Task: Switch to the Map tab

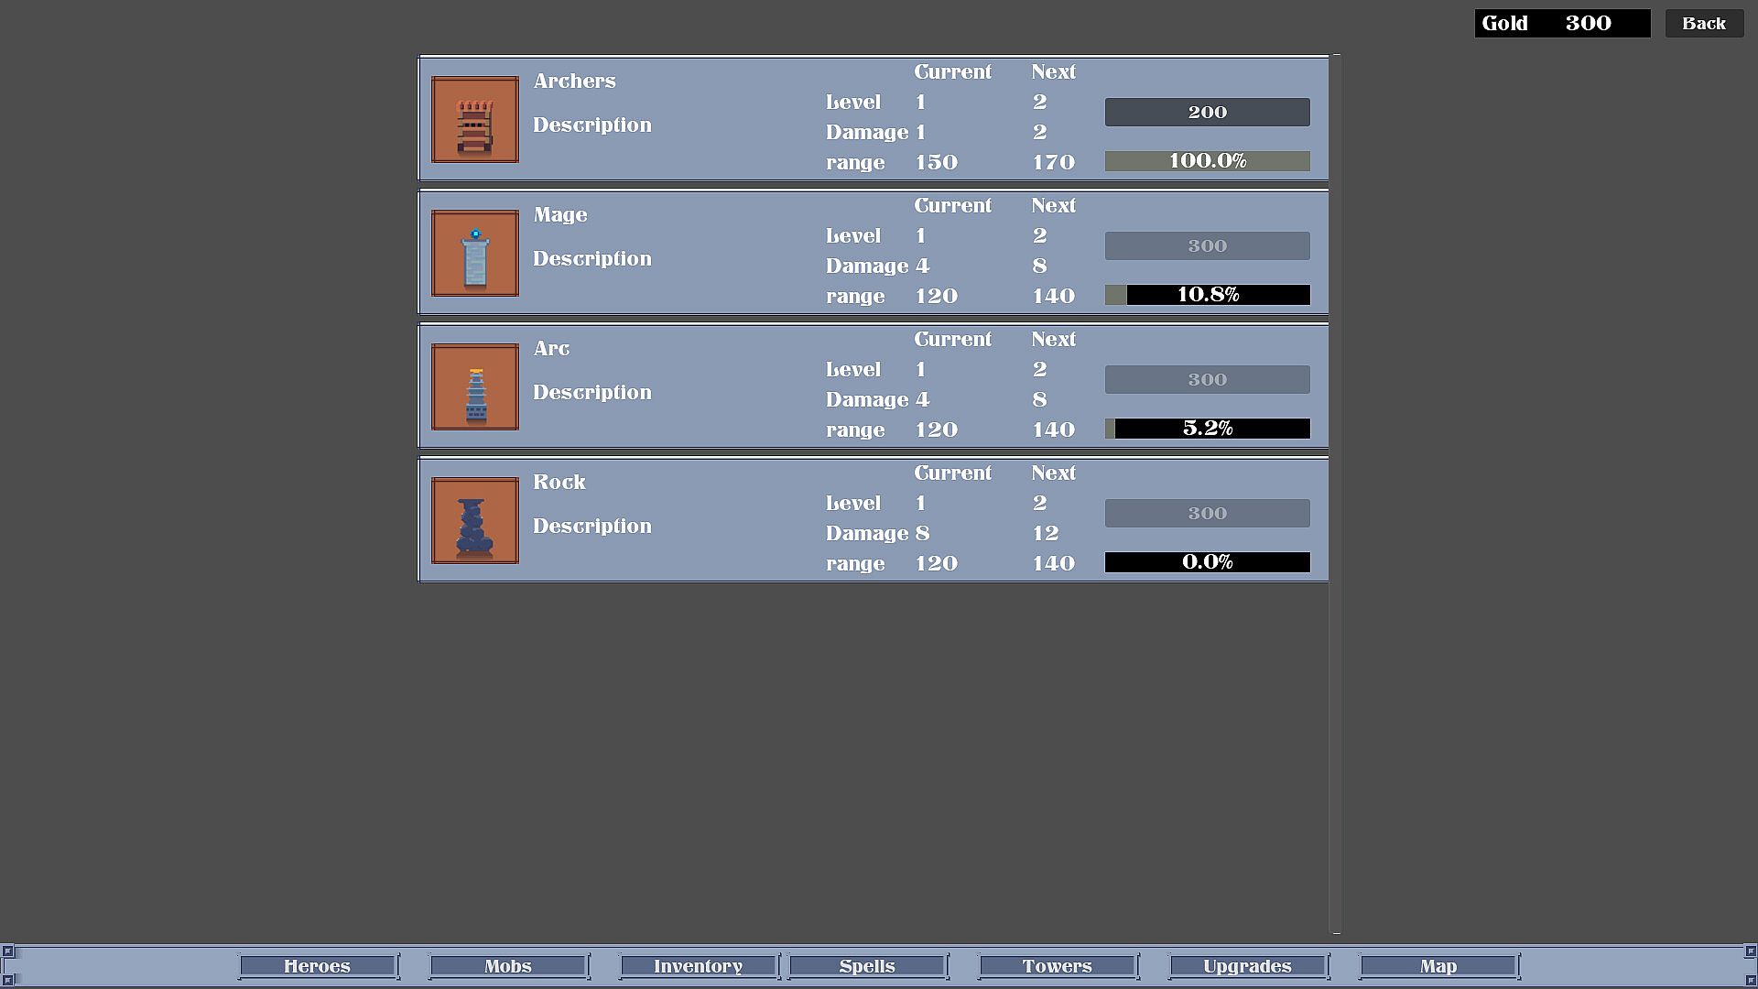Action: click(x=1438, y=966)
